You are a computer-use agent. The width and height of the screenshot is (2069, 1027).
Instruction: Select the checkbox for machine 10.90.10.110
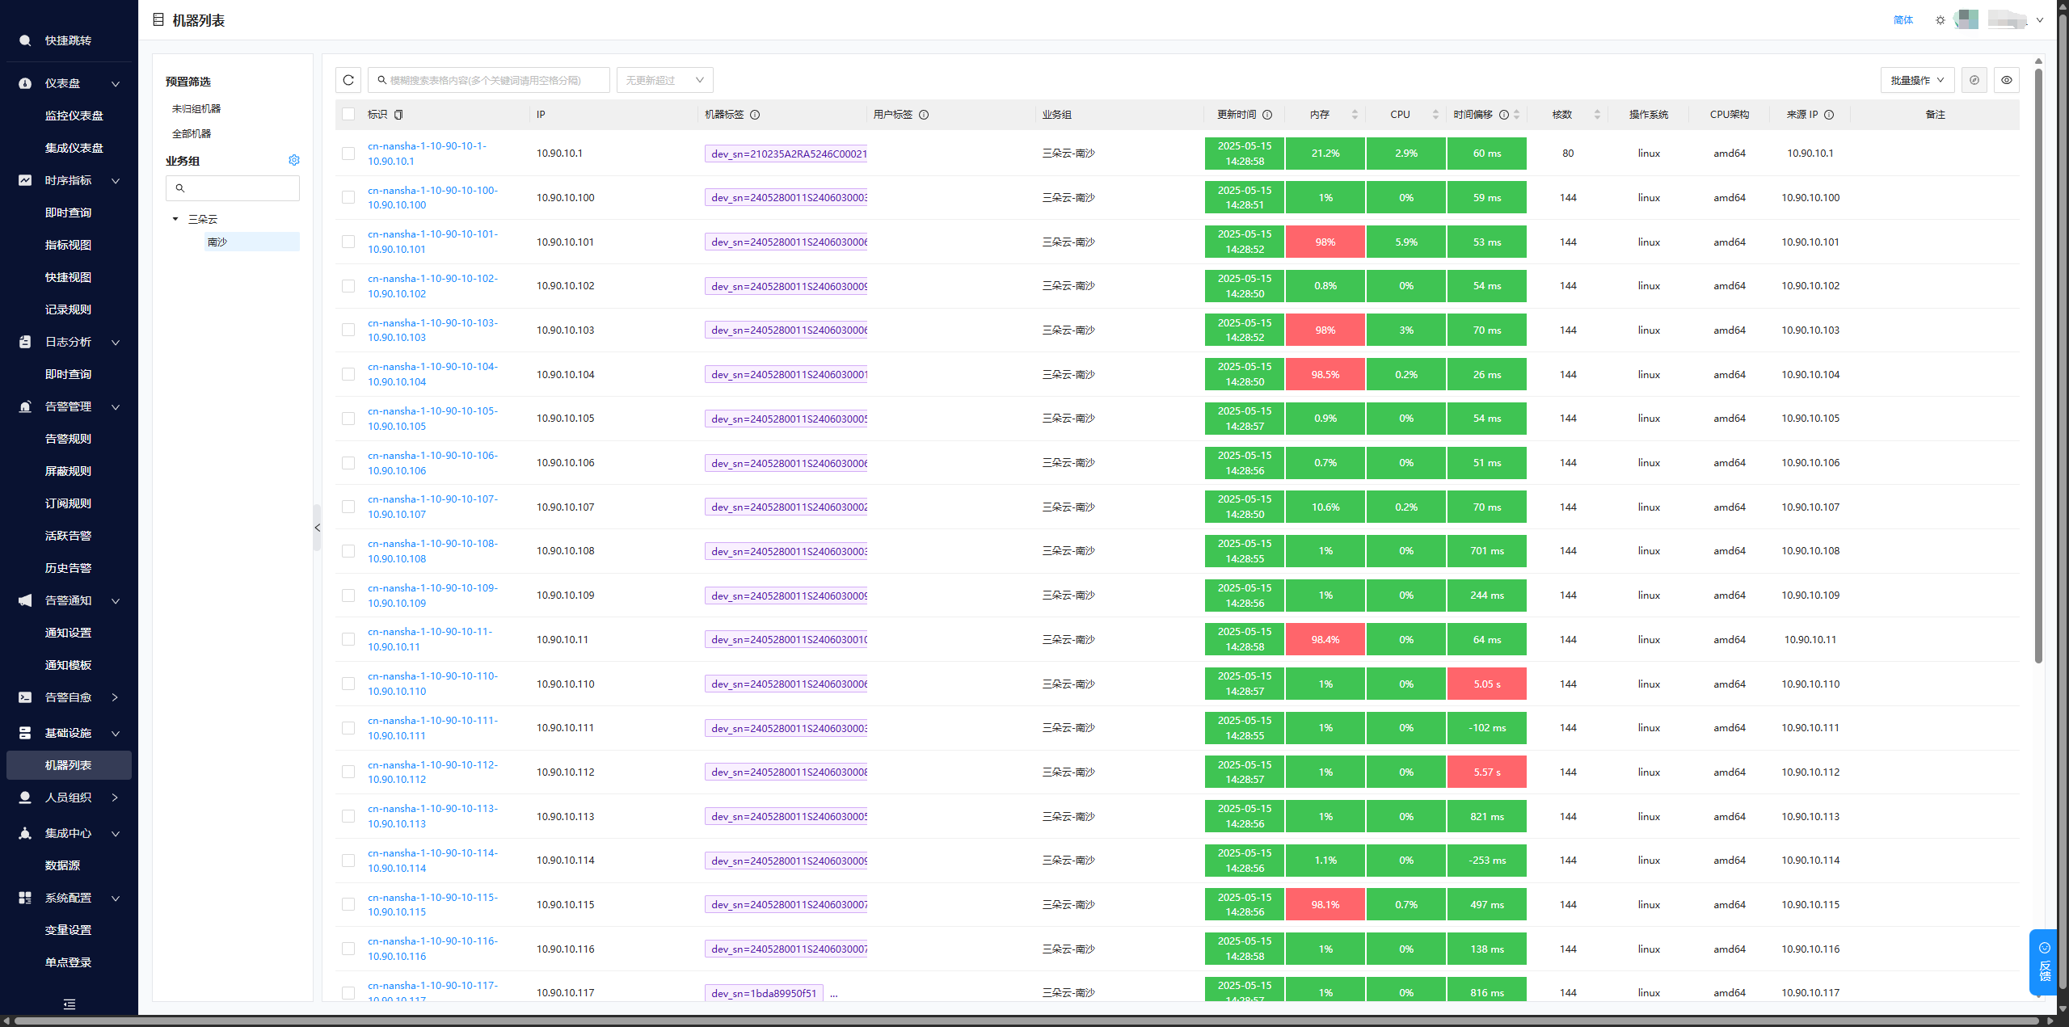[348, 684]
